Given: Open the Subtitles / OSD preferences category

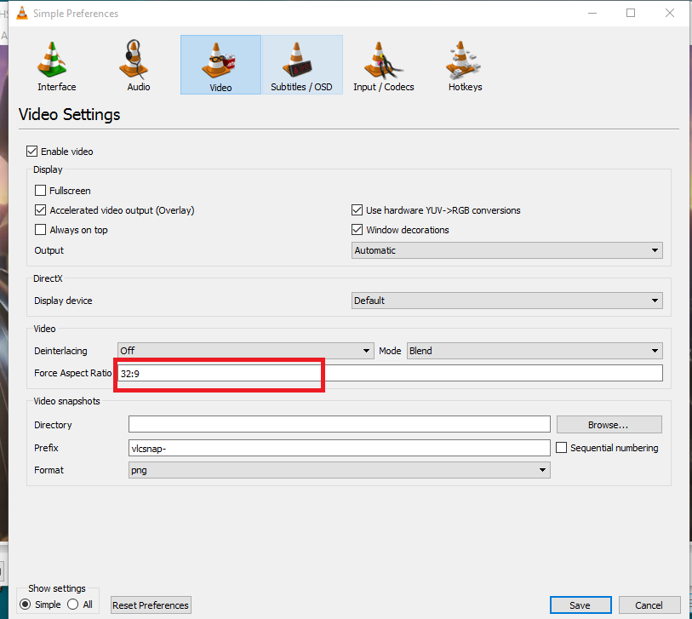Looking at the screenshot, I should (302, 66).
